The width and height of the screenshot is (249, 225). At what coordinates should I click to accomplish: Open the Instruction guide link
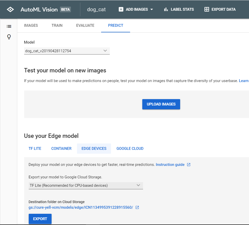[170, 165]
